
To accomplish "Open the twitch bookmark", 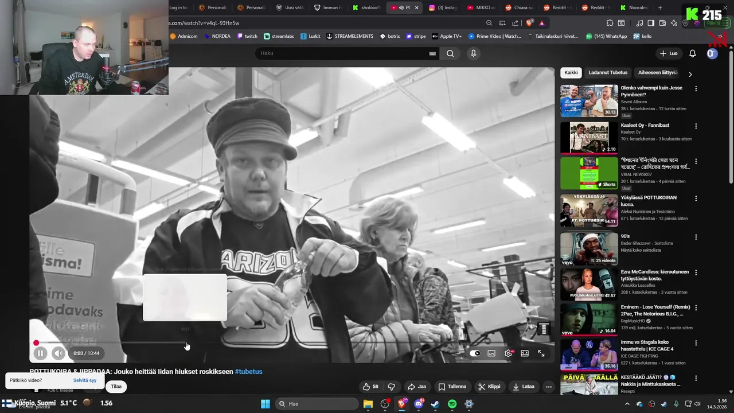I will tap(247, 36).
